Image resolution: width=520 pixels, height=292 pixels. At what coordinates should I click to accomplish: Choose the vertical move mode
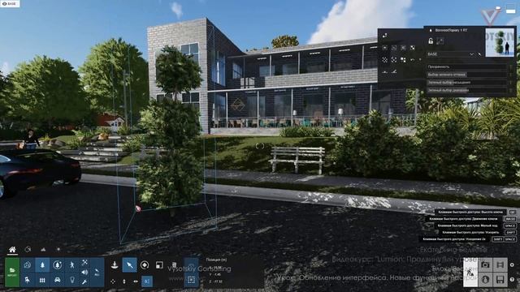(x=124, y=281)
